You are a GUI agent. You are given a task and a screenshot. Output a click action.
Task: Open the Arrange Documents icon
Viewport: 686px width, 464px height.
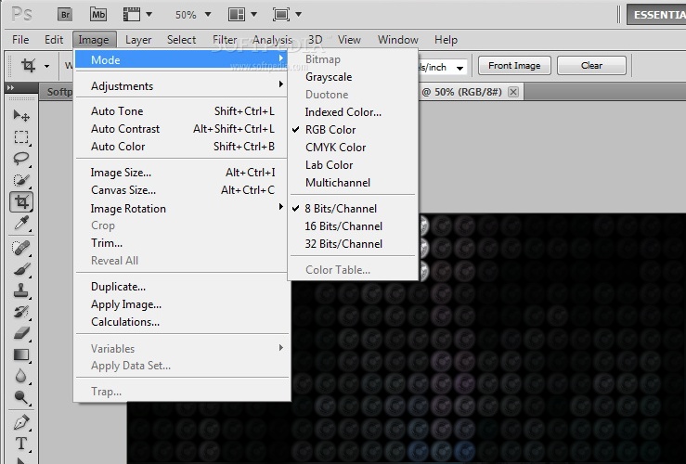point(237,15)
